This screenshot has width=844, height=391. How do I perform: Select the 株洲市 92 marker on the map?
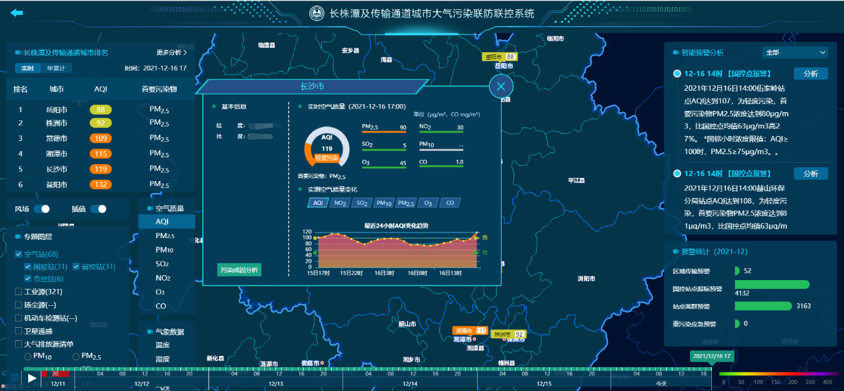tap(508, 334)
